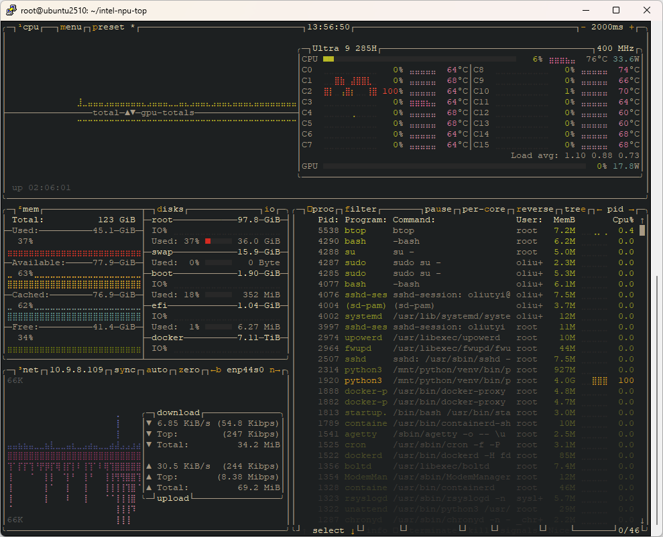Click the process list scroll-up arrow
The width and height of the screenshot is (663, 537).
642,220
